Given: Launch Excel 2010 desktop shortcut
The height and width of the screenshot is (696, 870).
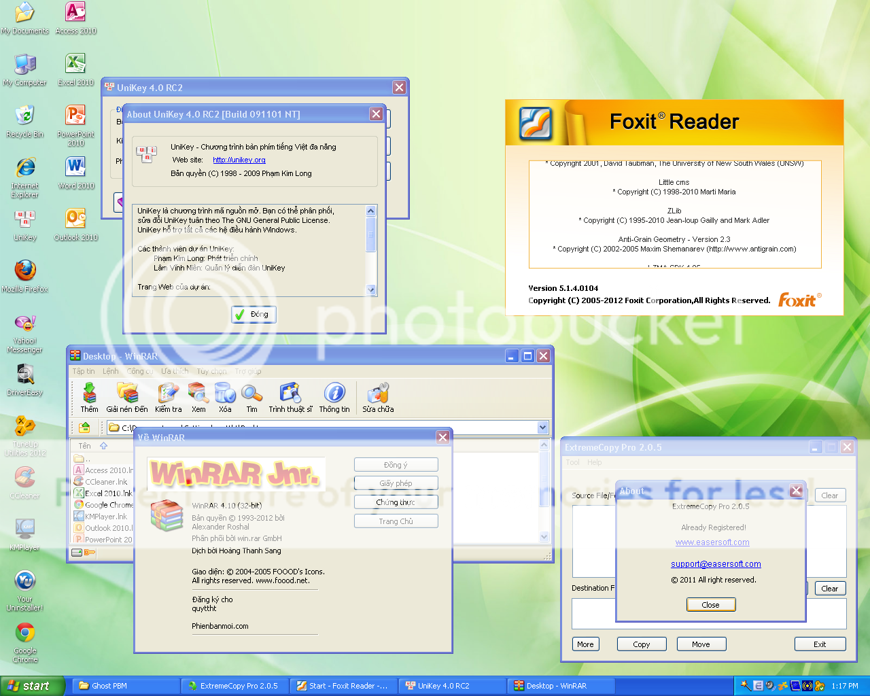Looking at the screenshot, I should coord(75,70).
